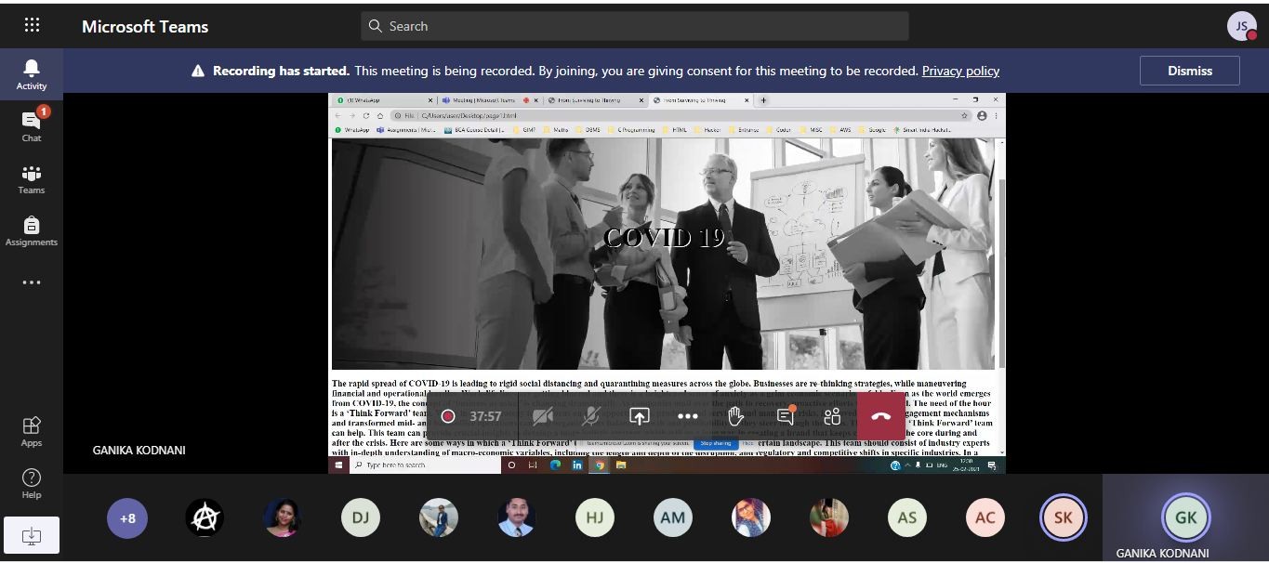This screenshot has height=563, width=1269.
Task: Open the app launcher waffle menu
Action: pos(32,26)
